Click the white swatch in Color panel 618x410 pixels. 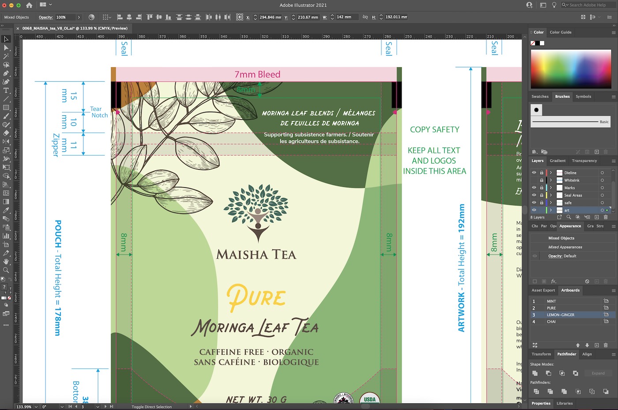point(542,43)
